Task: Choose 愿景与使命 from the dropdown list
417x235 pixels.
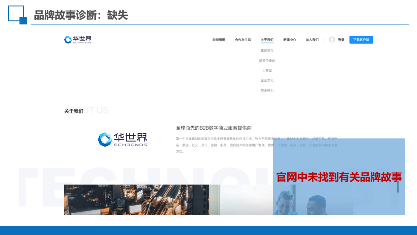Action: pos(267,61)
